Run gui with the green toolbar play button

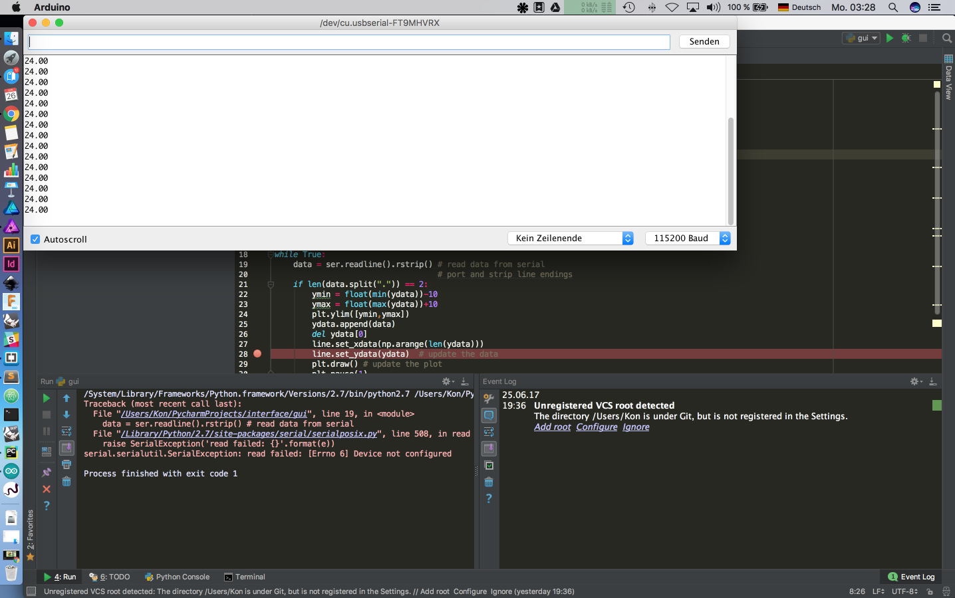(x=890, y=38)
